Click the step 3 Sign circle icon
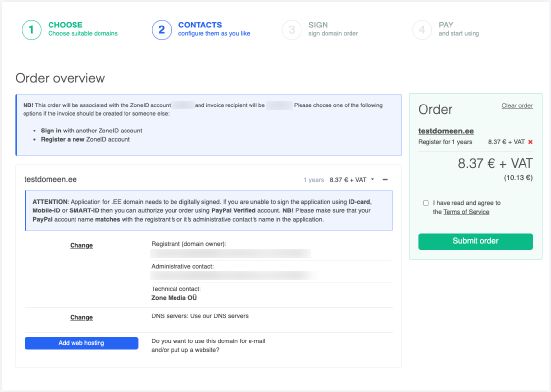Image resolution: width=551 pixels, height=392 pixels. click(292, 30)
